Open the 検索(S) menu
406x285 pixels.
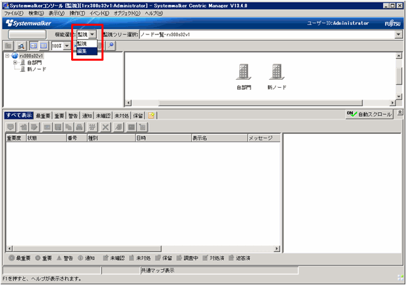coord(36,13)
